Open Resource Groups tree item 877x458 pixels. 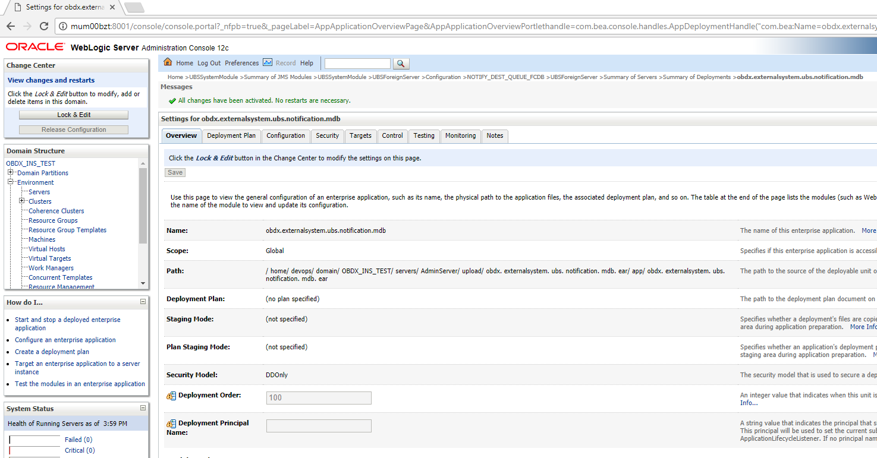(53, 220)
